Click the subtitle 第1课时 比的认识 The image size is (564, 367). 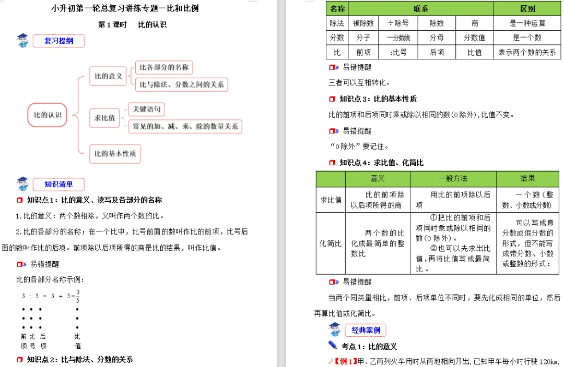(132, 25)
